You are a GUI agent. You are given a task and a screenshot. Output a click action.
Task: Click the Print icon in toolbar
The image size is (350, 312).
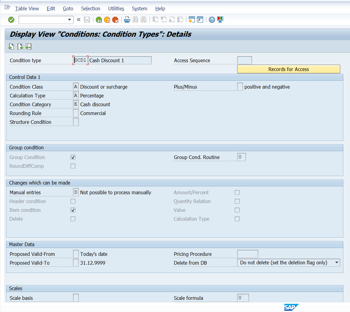(x=127, y=20)
